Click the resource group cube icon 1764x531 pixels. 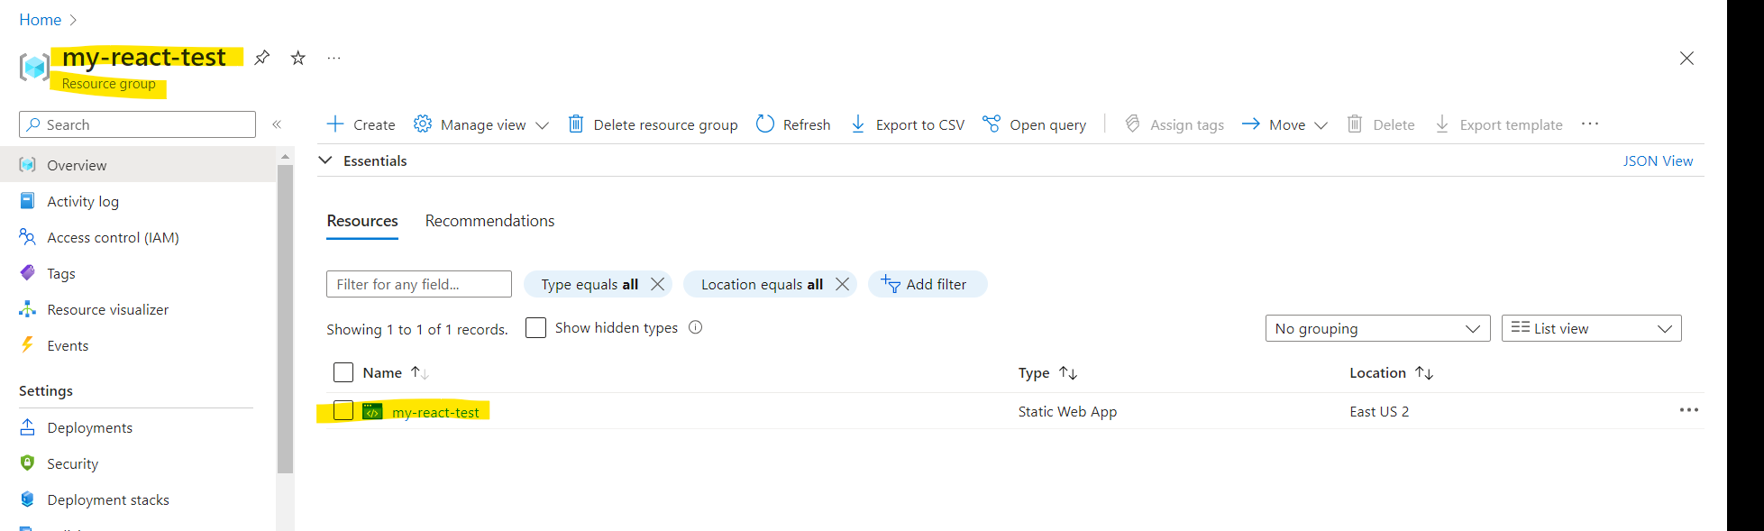(33, 66)
